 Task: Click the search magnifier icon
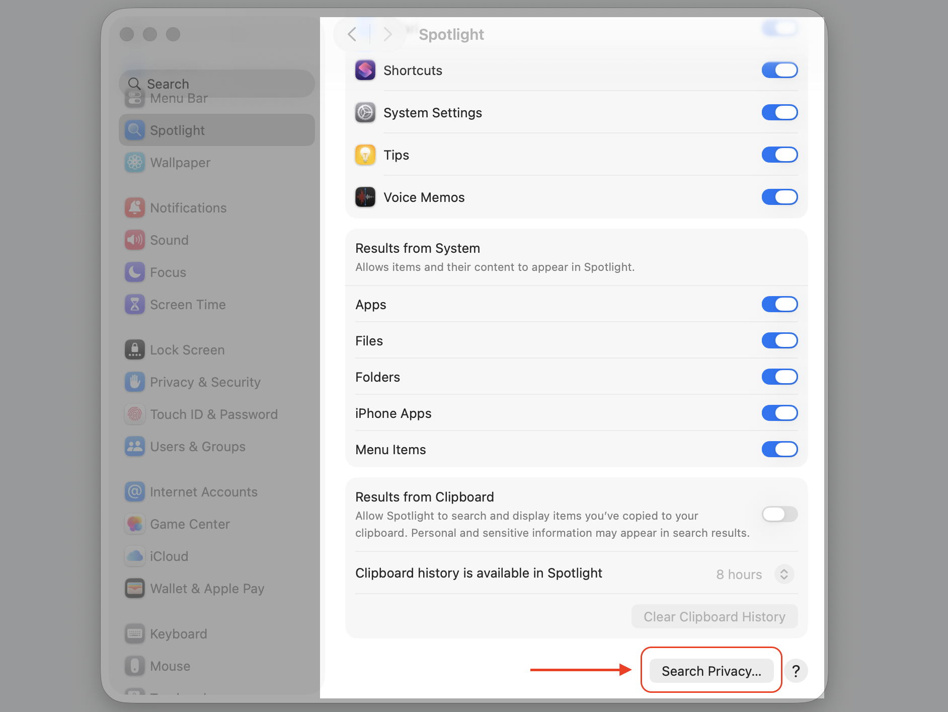pyautogui.click(x=134, y=84)
